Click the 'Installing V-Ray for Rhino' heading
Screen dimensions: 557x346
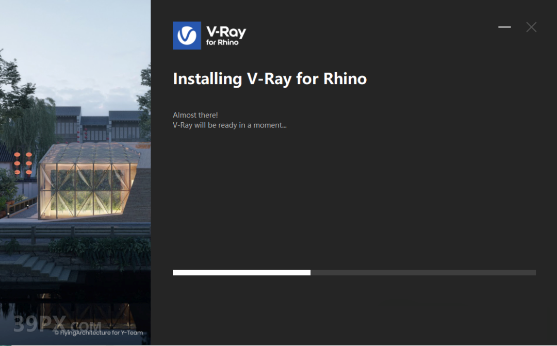pyautogui.click(x=270, y=78)
